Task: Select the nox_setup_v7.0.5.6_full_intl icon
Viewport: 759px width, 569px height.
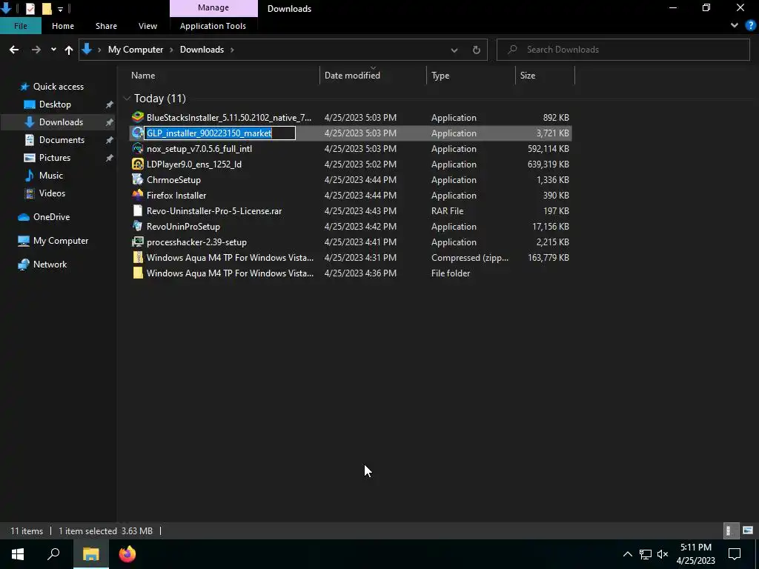Action: coord(138,148)
